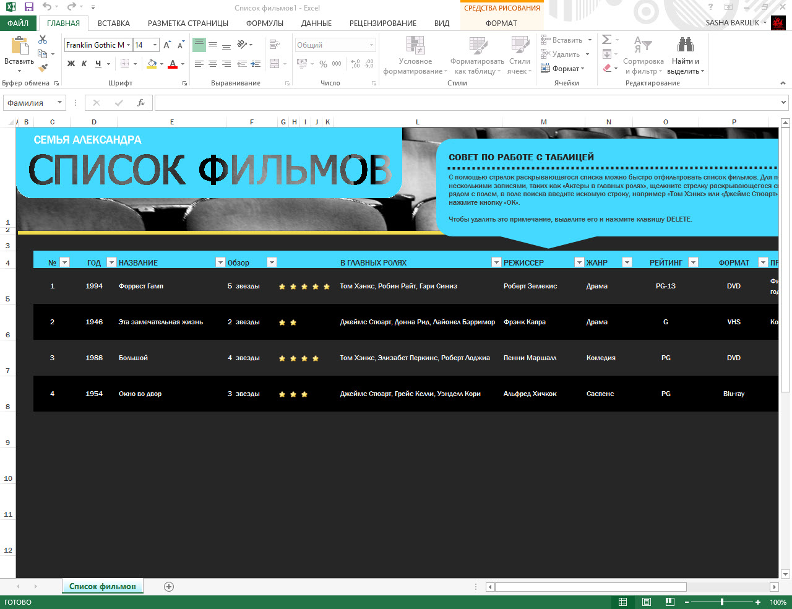792x609 pixels.
Task: Click the fx Insert Function icon
Action: pyautogui.click(x=141, y=103)
